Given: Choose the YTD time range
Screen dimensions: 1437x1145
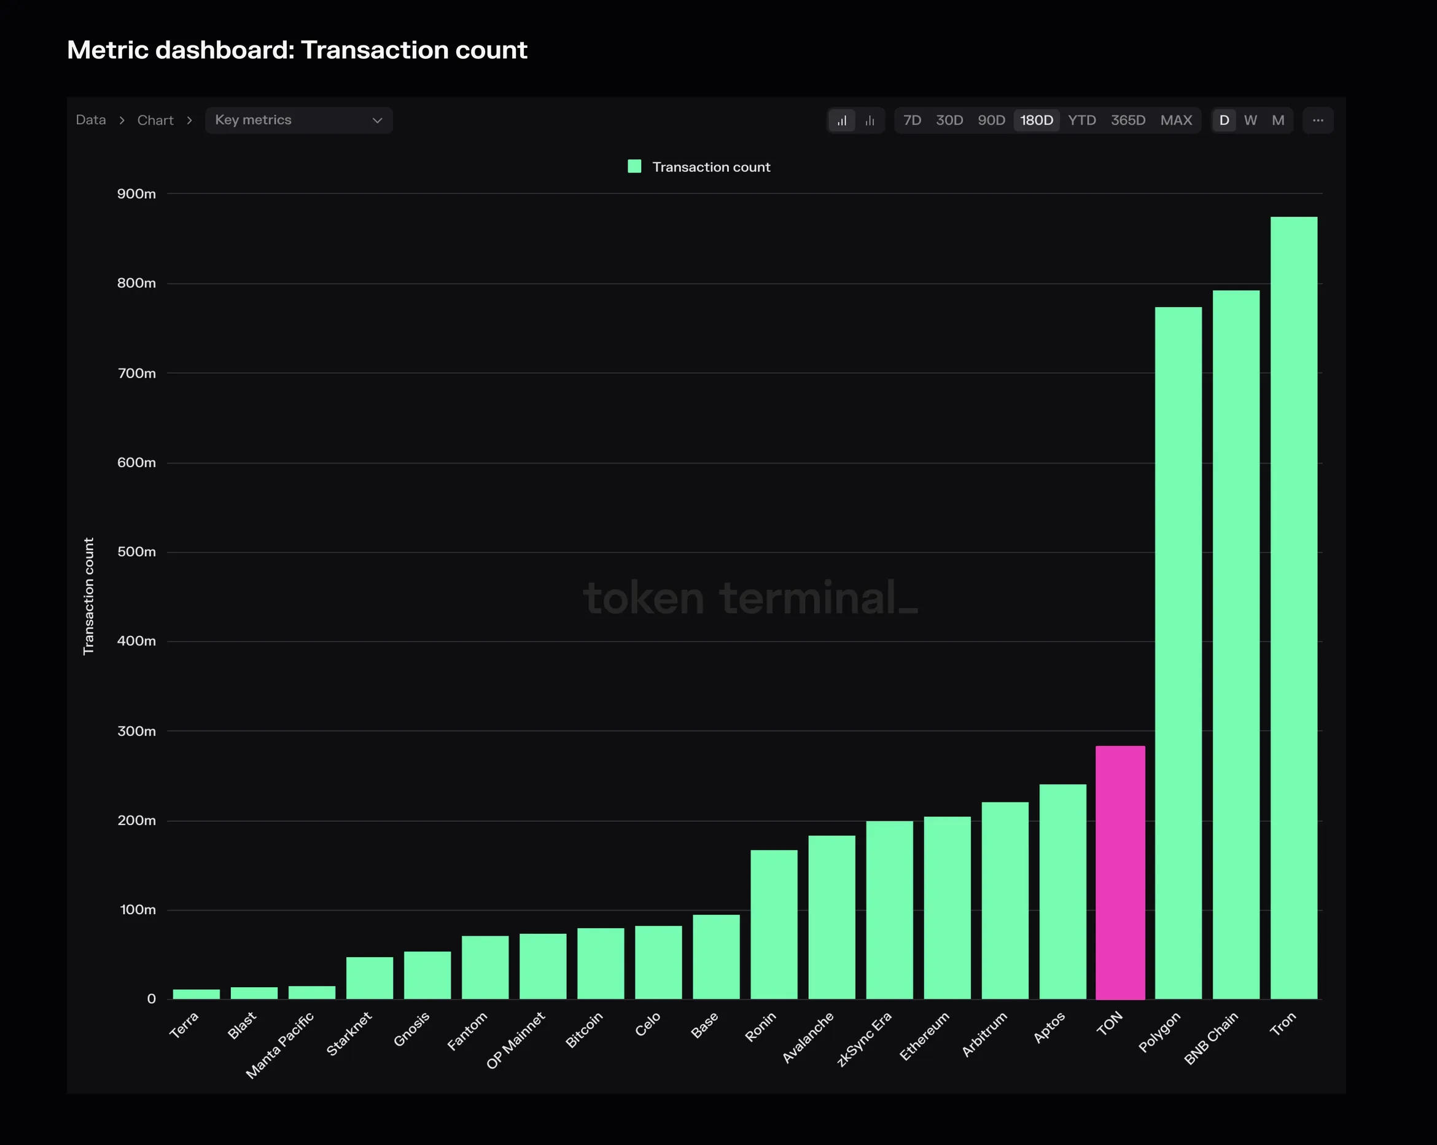Looking at the screenshot, I should pyautogui.click(x=1082, y=120).
